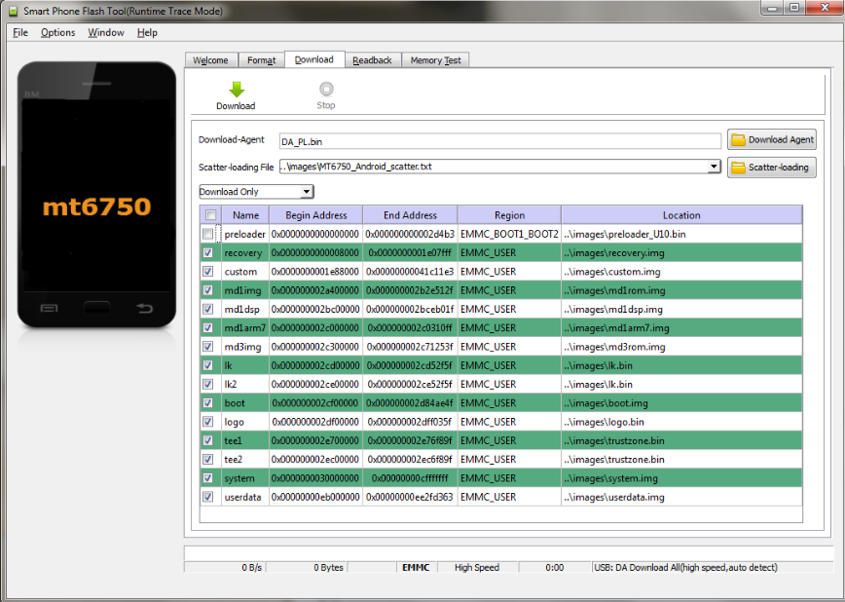Viewport: 845px width, 602px height.
Task: Open the Memory Test tab
Action: pyautogui.click(x=435, y=60)
